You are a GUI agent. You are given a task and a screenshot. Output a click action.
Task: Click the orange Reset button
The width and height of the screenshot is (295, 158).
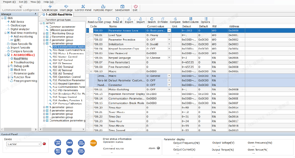(93, 143)
